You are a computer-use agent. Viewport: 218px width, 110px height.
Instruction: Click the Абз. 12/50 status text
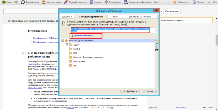[x=208, y=108]
